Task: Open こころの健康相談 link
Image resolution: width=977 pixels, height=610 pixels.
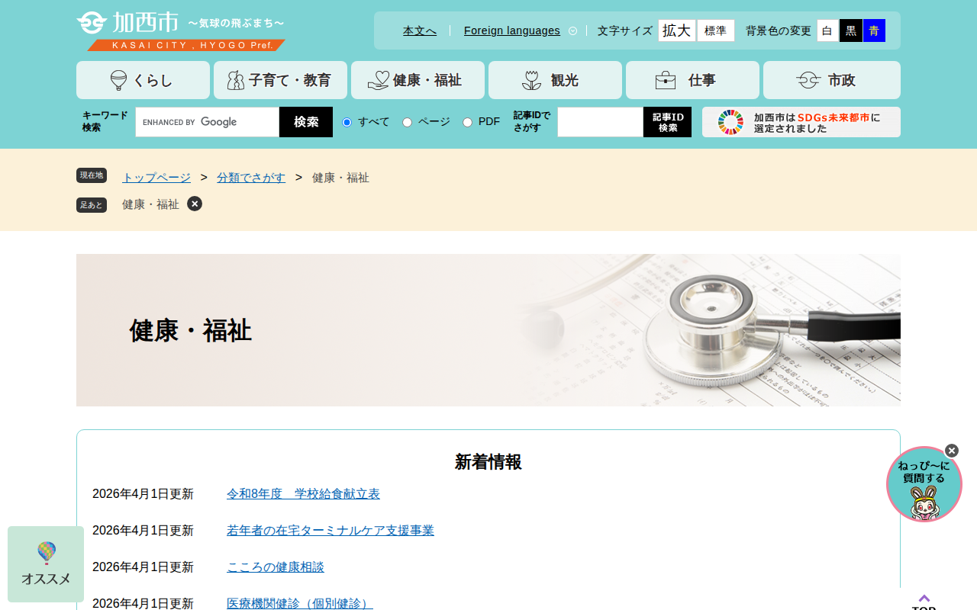Action: point(276,567)
